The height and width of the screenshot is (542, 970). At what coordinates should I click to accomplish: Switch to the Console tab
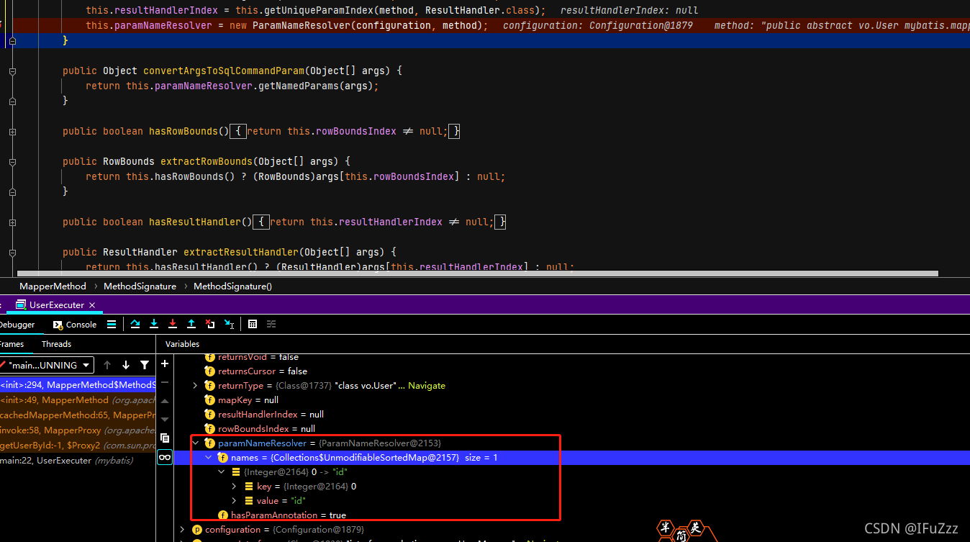(x=75, y=325)
